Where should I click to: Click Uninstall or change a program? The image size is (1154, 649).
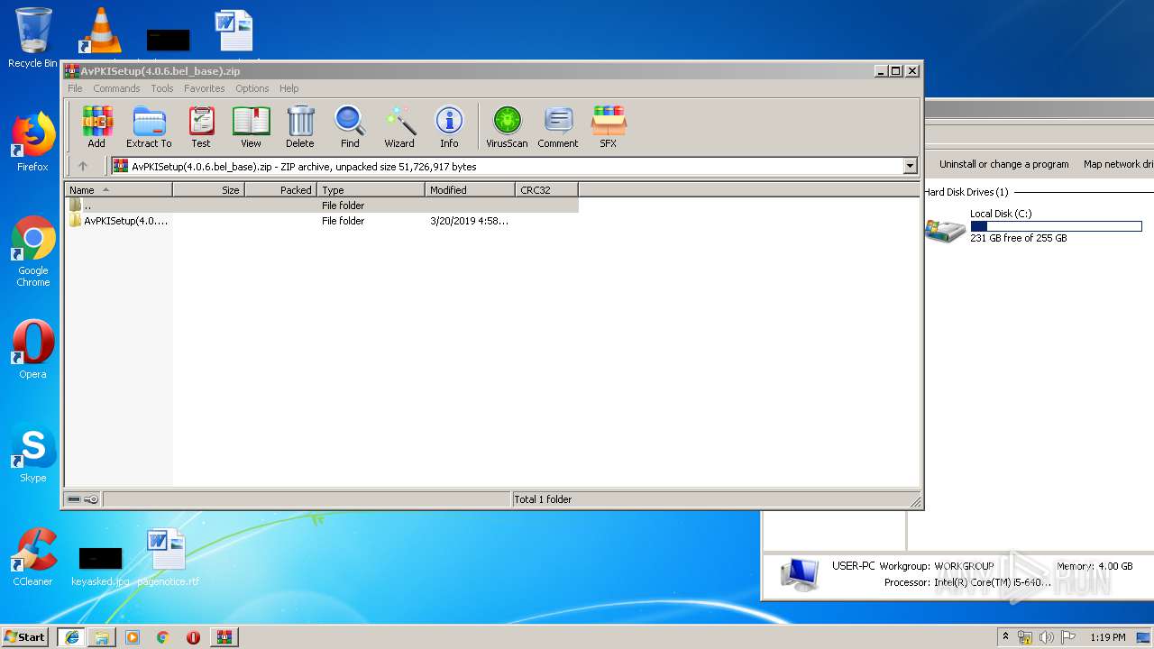click(1003, 164)
